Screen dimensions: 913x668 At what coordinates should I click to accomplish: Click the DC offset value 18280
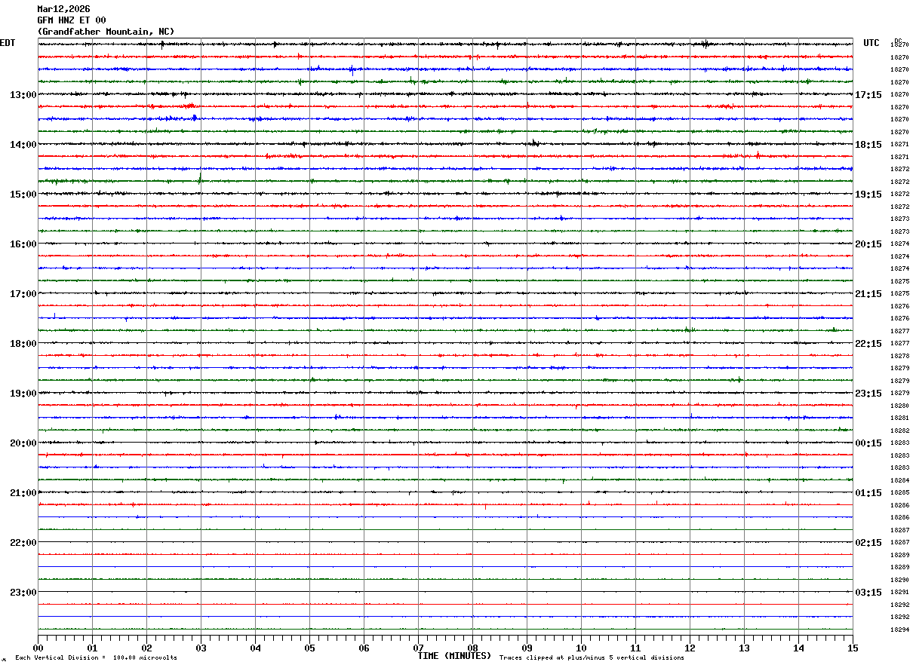tap(900, 406)
